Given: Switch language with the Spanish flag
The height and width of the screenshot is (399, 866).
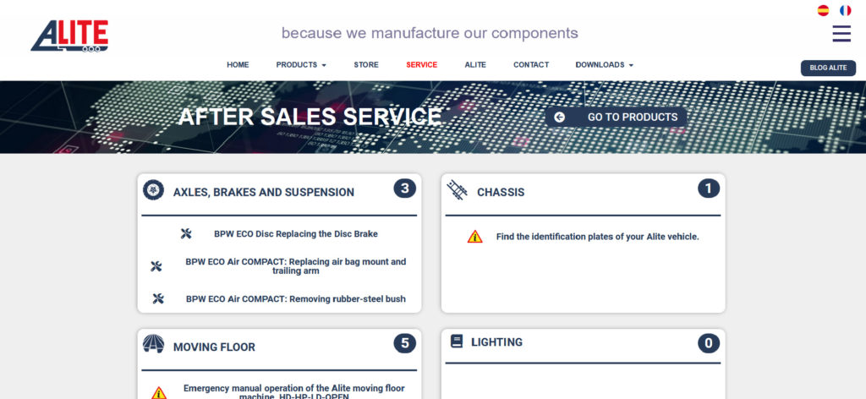Looking at the screenshot, I should (823, 10).
